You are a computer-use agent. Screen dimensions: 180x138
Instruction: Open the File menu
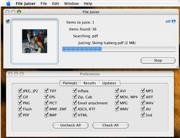click(x=43, y=4)
